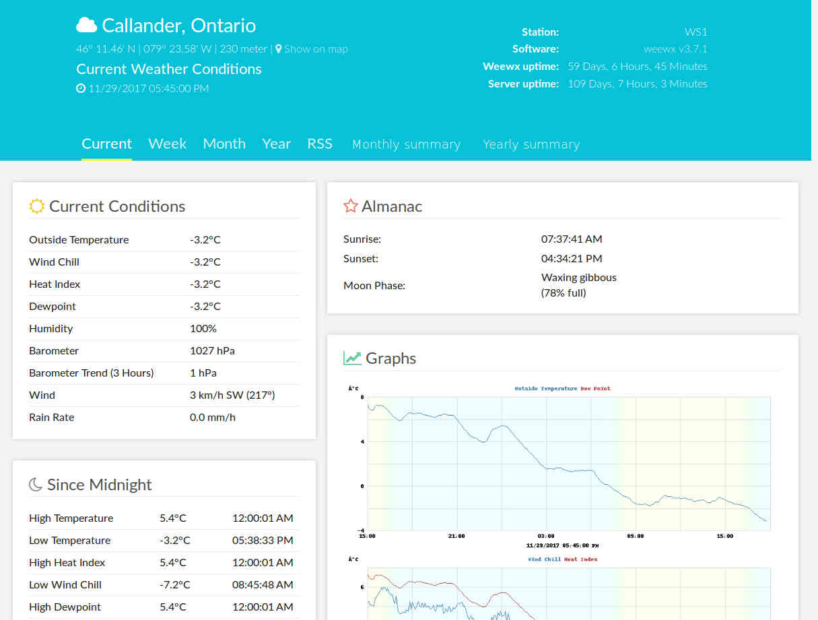Click the Since Midnight heading
The height and width of the screenshot is (620, 818).
pyautogui.click(x=100, y=485)
